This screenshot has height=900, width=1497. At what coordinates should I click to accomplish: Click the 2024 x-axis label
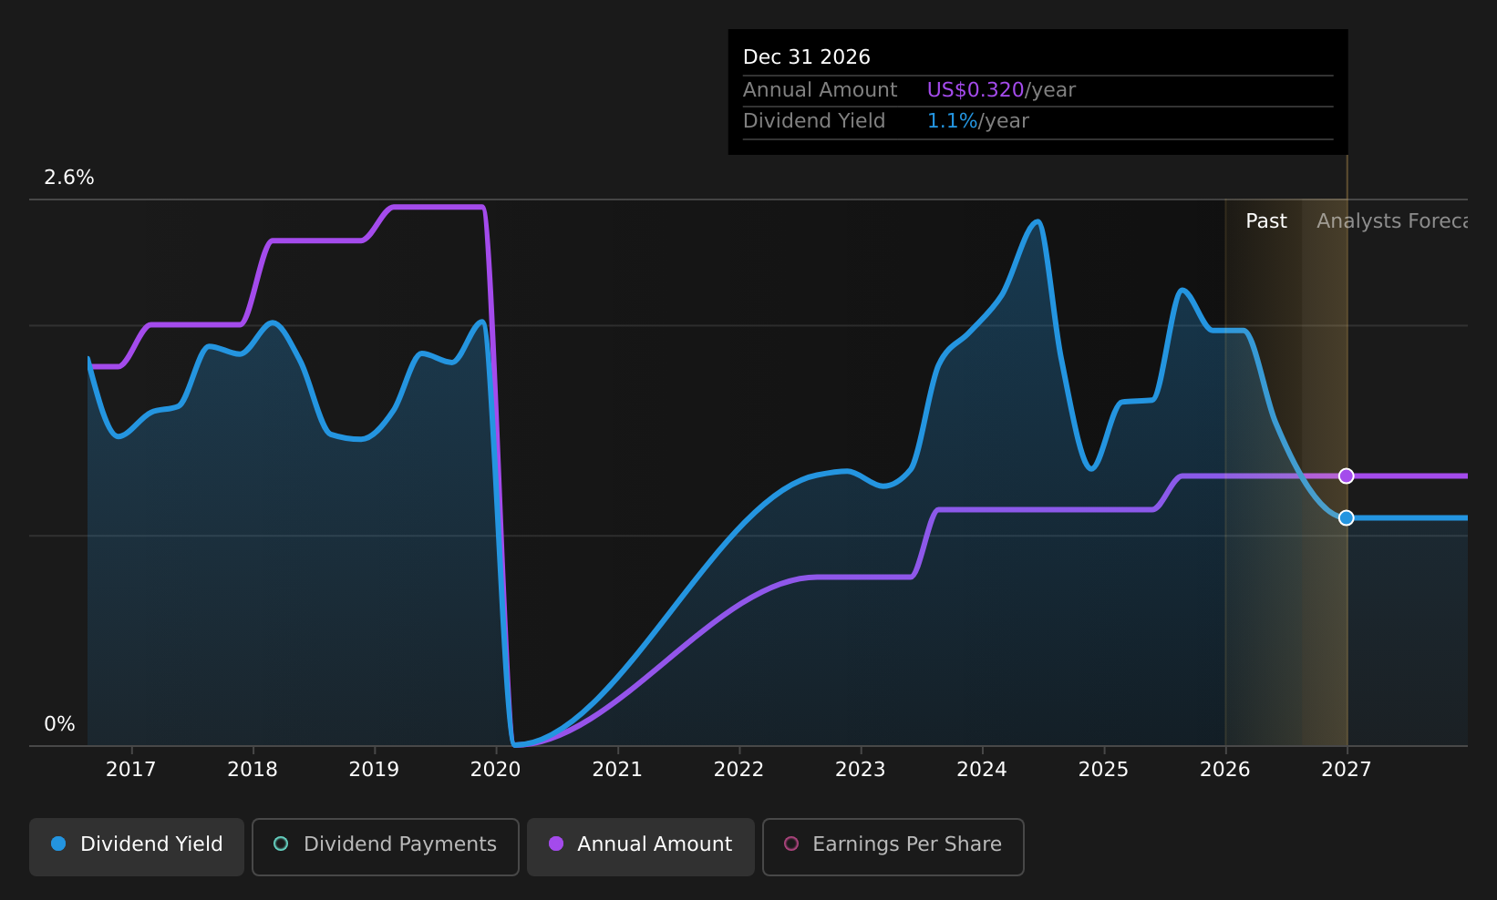pyautogui.click(x=982, y=770)
